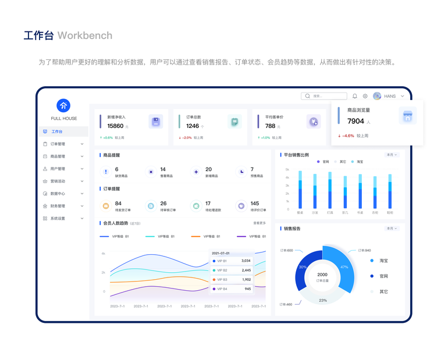Open 财务管理 menu item
Screen dimensions: 448x349
[x=63, y=206]
